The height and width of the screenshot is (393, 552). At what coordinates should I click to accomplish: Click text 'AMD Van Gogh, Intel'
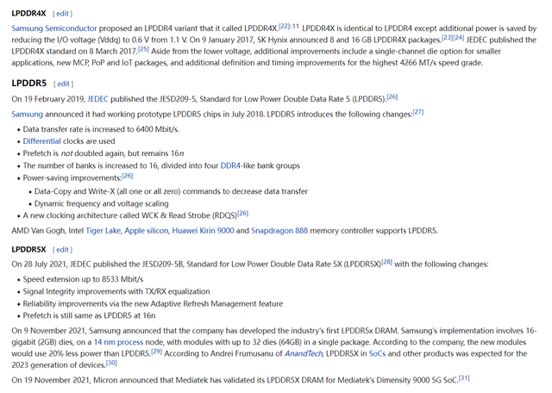click(x=47, y=230)
